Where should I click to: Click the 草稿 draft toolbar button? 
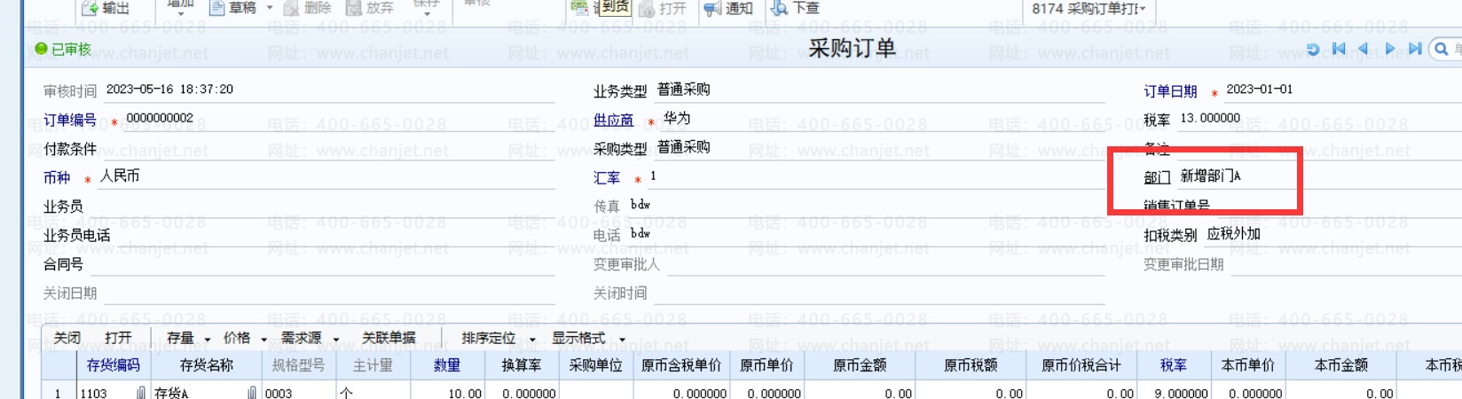pos(234,8)
